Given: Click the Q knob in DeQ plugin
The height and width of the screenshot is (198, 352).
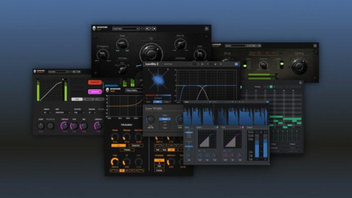Looking at the screenshot, I should (x=127, y=162).
